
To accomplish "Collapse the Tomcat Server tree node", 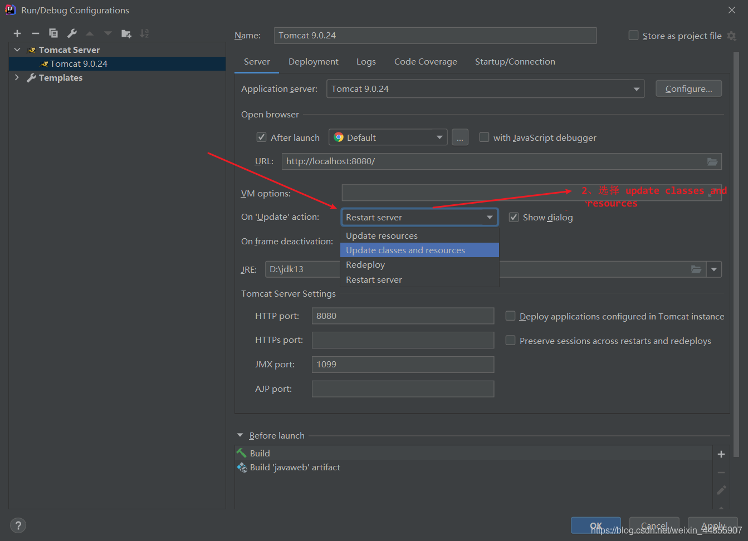I will pyautogui.click(x=17, y=50).
